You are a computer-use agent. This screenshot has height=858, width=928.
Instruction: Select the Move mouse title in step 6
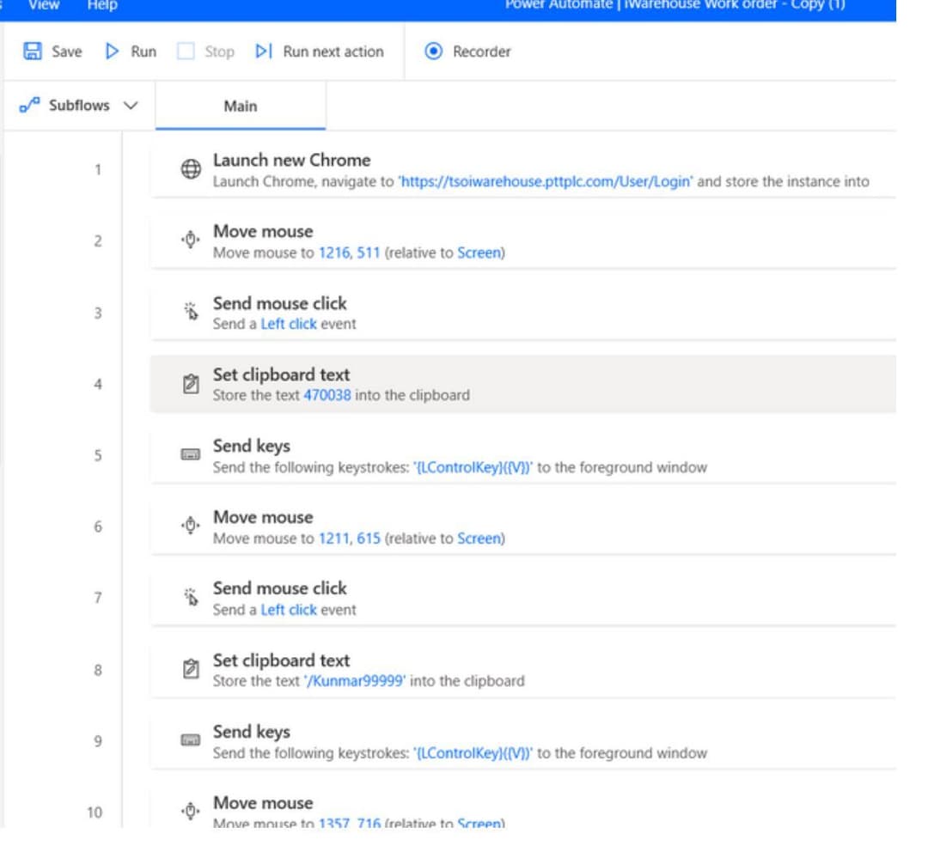pyautogui.click(x=263, y=517)
